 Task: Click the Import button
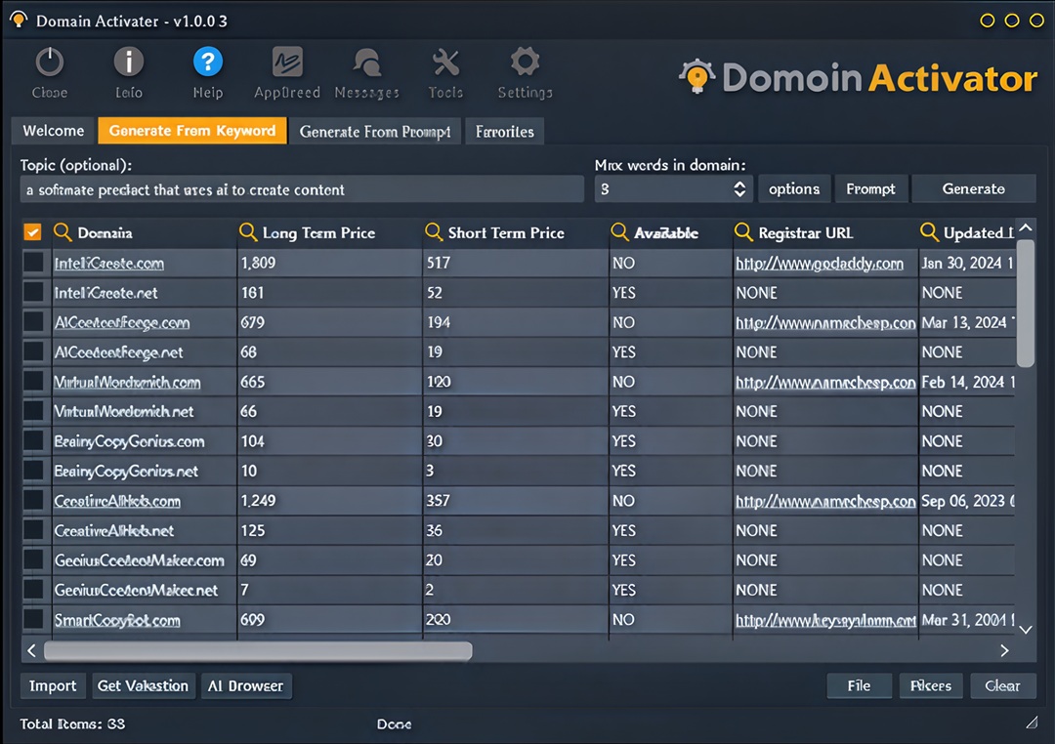53,685
